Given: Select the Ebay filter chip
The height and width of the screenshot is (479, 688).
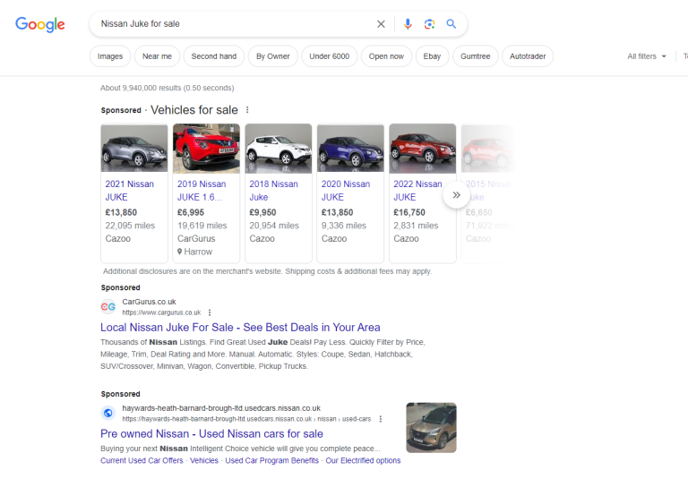Looking at the screenshot, I should click(x=432, y=56).
